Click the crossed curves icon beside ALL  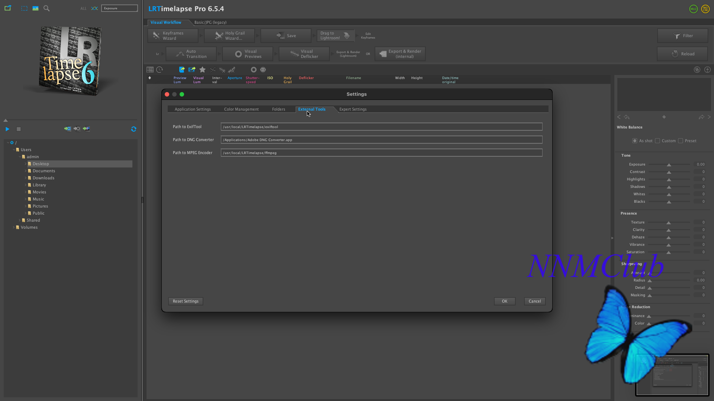(94, 8)
